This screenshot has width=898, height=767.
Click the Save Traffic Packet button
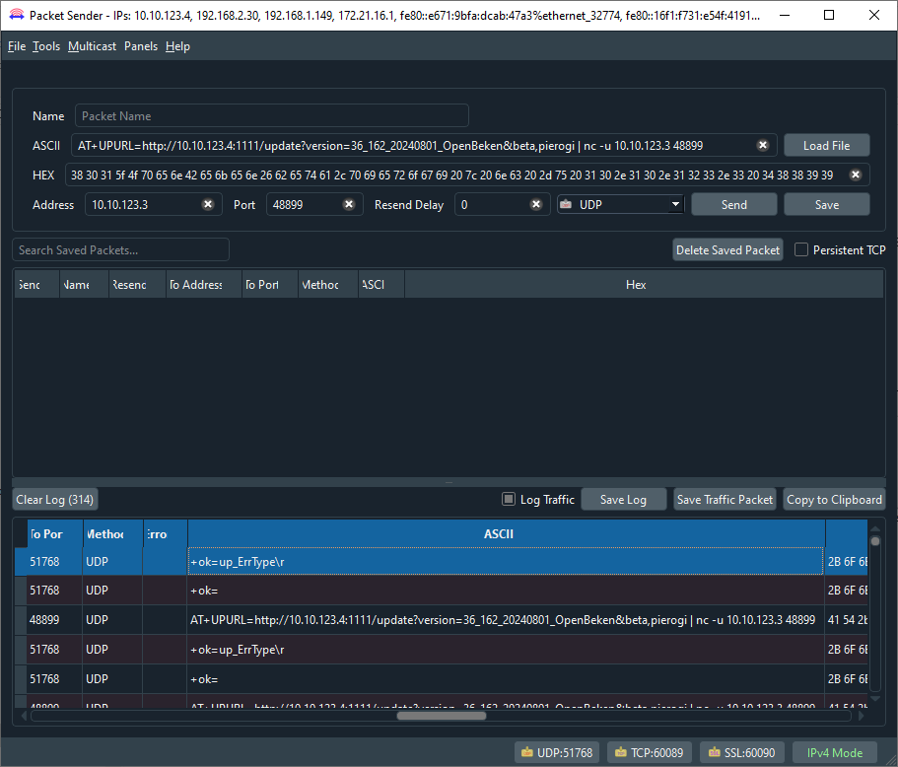[x=725, y=500]
